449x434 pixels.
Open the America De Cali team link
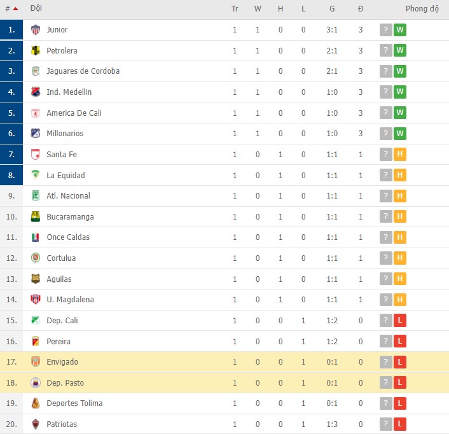coord(74,113)
